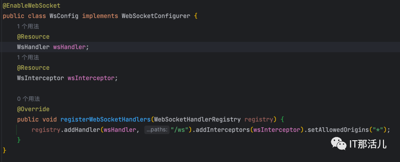The height and width of the screenshot is (162, 400).
Task: Click the implements keyword
Action: 100,16
